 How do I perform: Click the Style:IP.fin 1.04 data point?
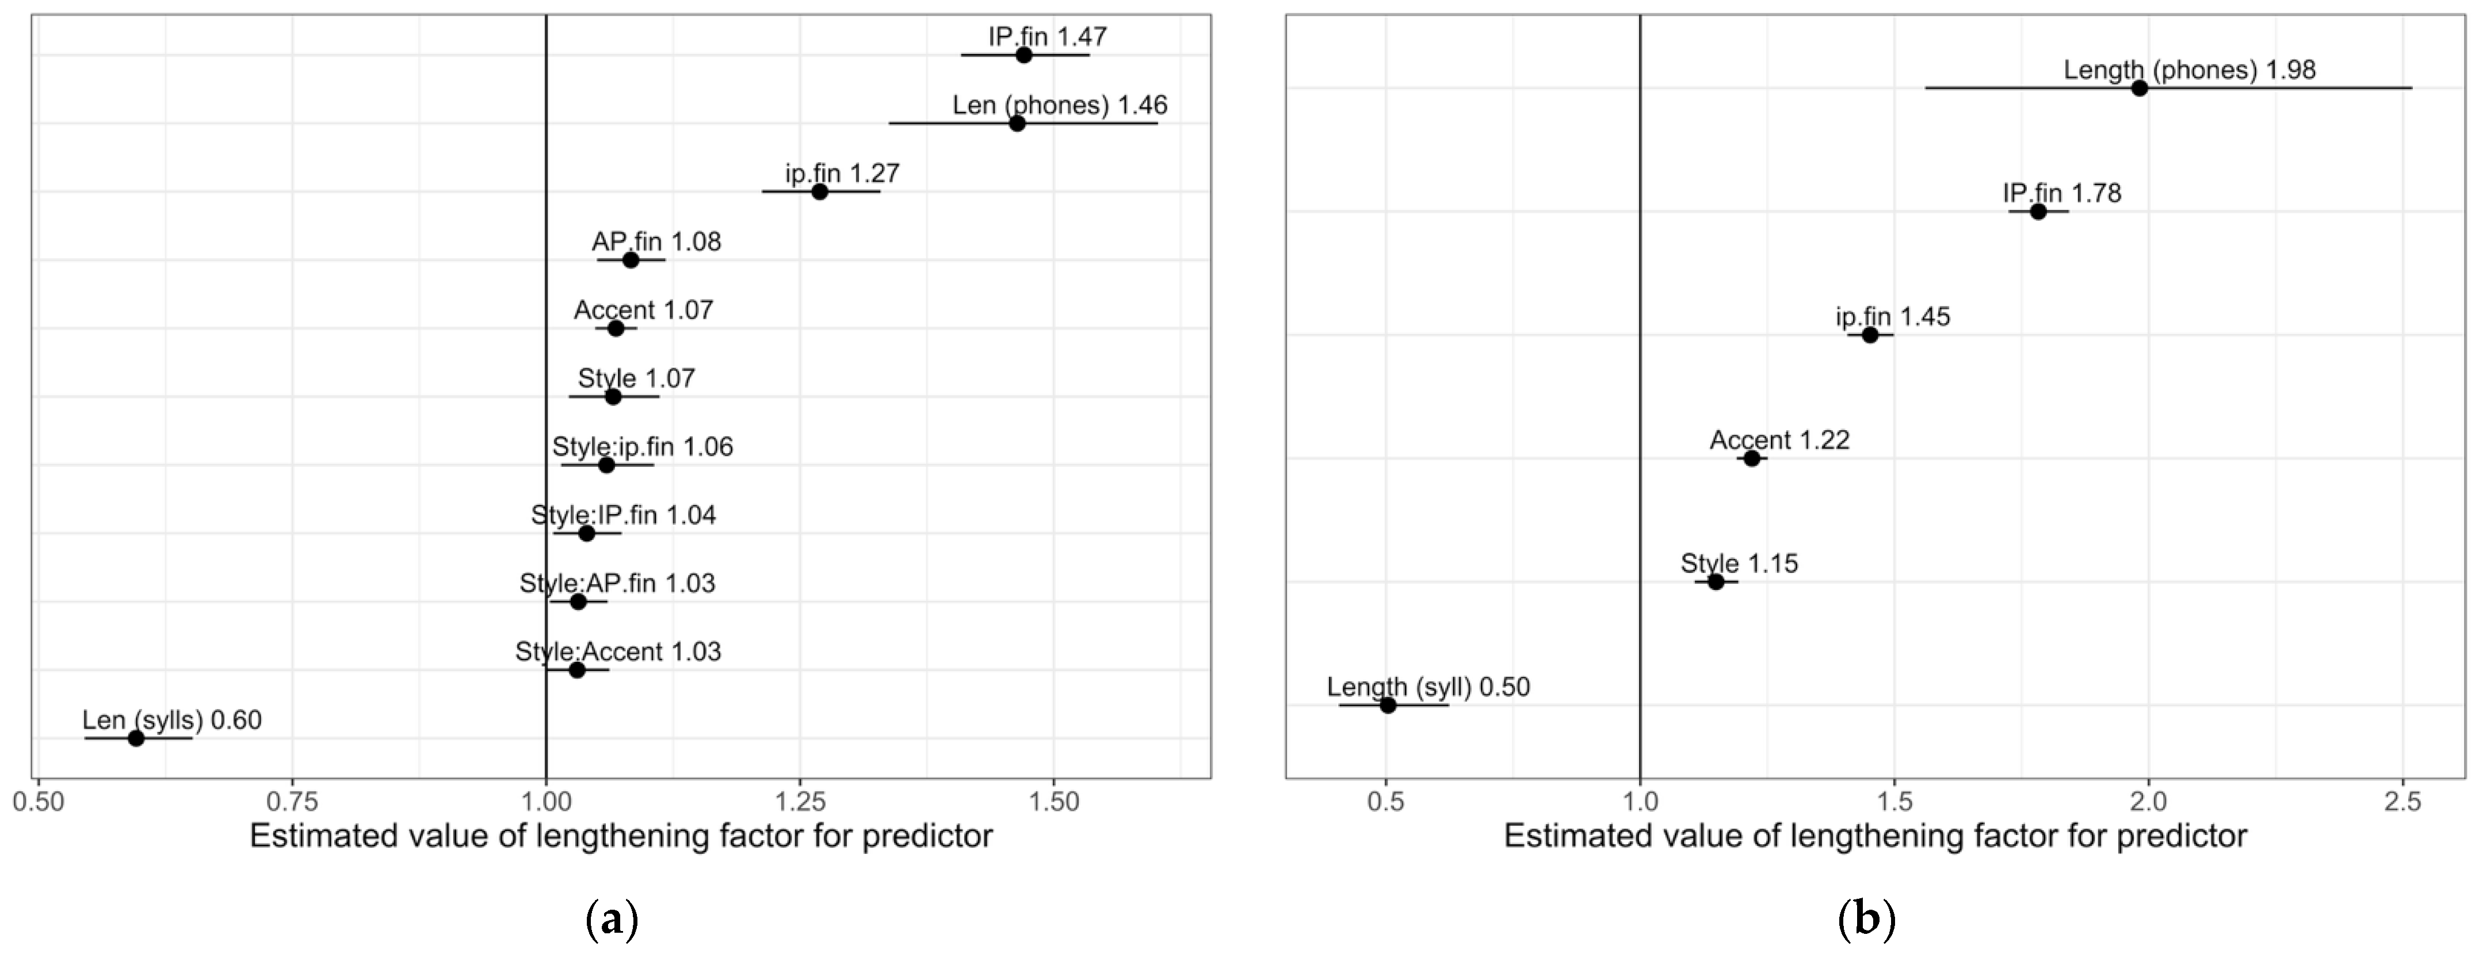tap(587, 532)
